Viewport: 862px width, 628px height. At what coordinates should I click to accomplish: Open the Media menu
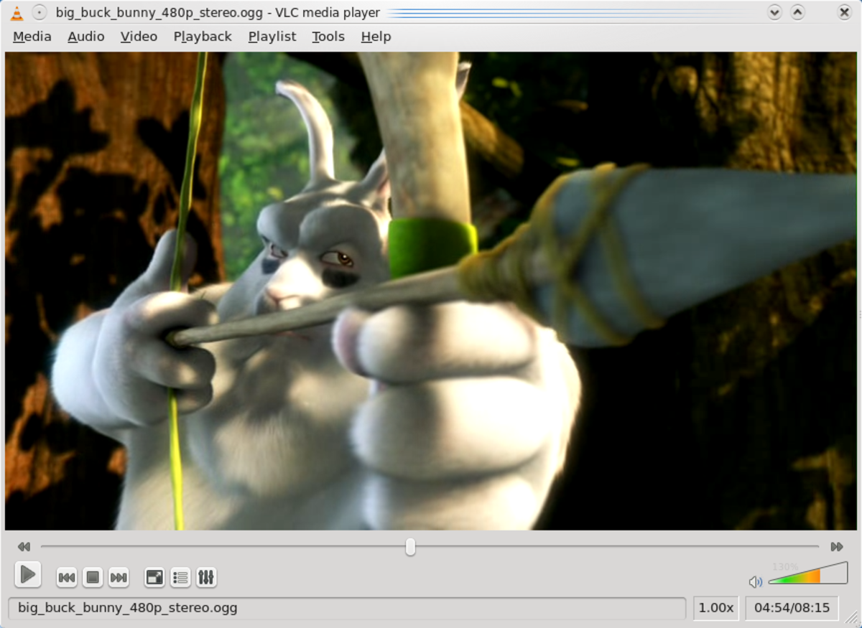click(x=32, y=37)
